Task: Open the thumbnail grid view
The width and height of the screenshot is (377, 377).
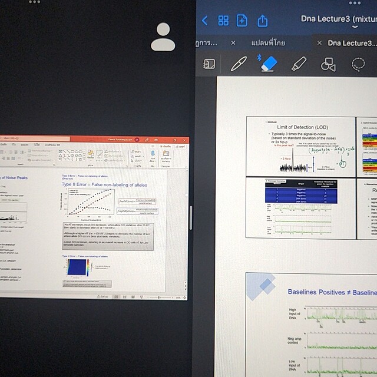Action: click(x=223, y=21)
